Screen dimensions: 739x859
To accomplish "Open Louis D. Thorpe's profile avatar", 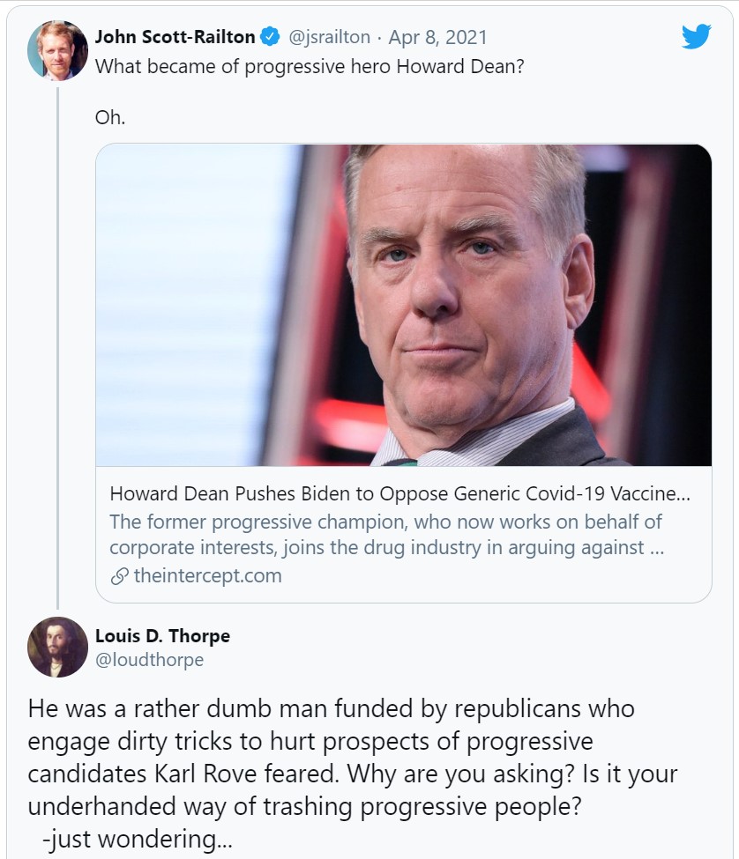I will (58, 647).
